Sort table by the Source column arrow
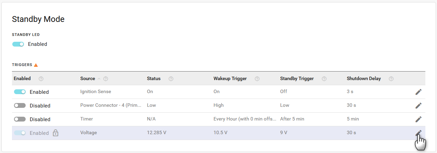This screenshot has height=153, width=437. click(99, 79)
